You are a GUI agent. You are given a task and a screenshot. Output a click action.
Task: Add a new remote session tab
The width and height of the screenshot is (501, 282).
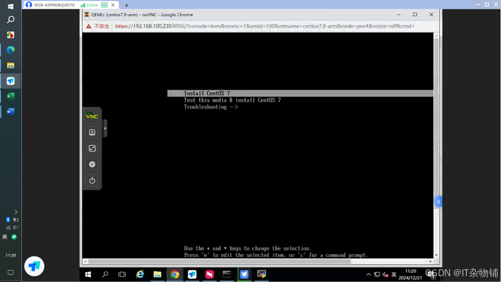[126, 5]
